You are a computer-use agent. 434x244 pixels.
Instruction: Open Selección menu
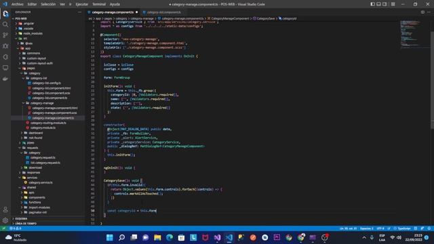48,4
